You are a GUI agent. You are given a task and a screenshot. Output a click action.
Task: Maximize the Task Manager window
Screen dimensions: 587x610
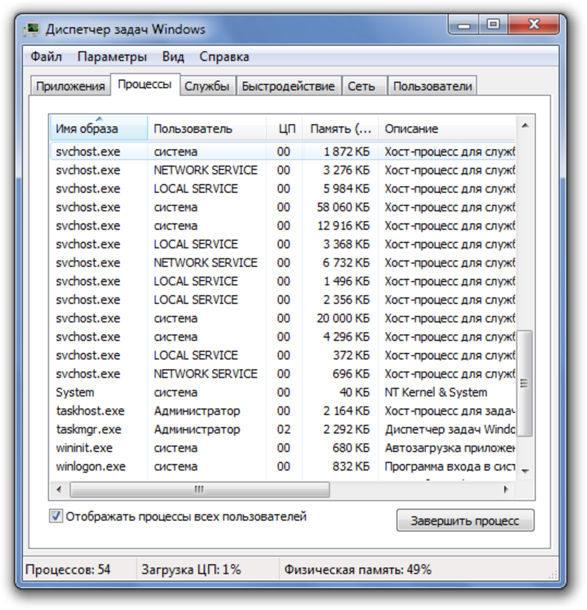point(493,25)
